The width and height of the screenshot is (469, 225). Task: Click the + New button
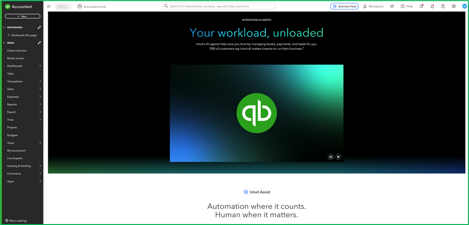pyautogui.click(x=23, y=16)
